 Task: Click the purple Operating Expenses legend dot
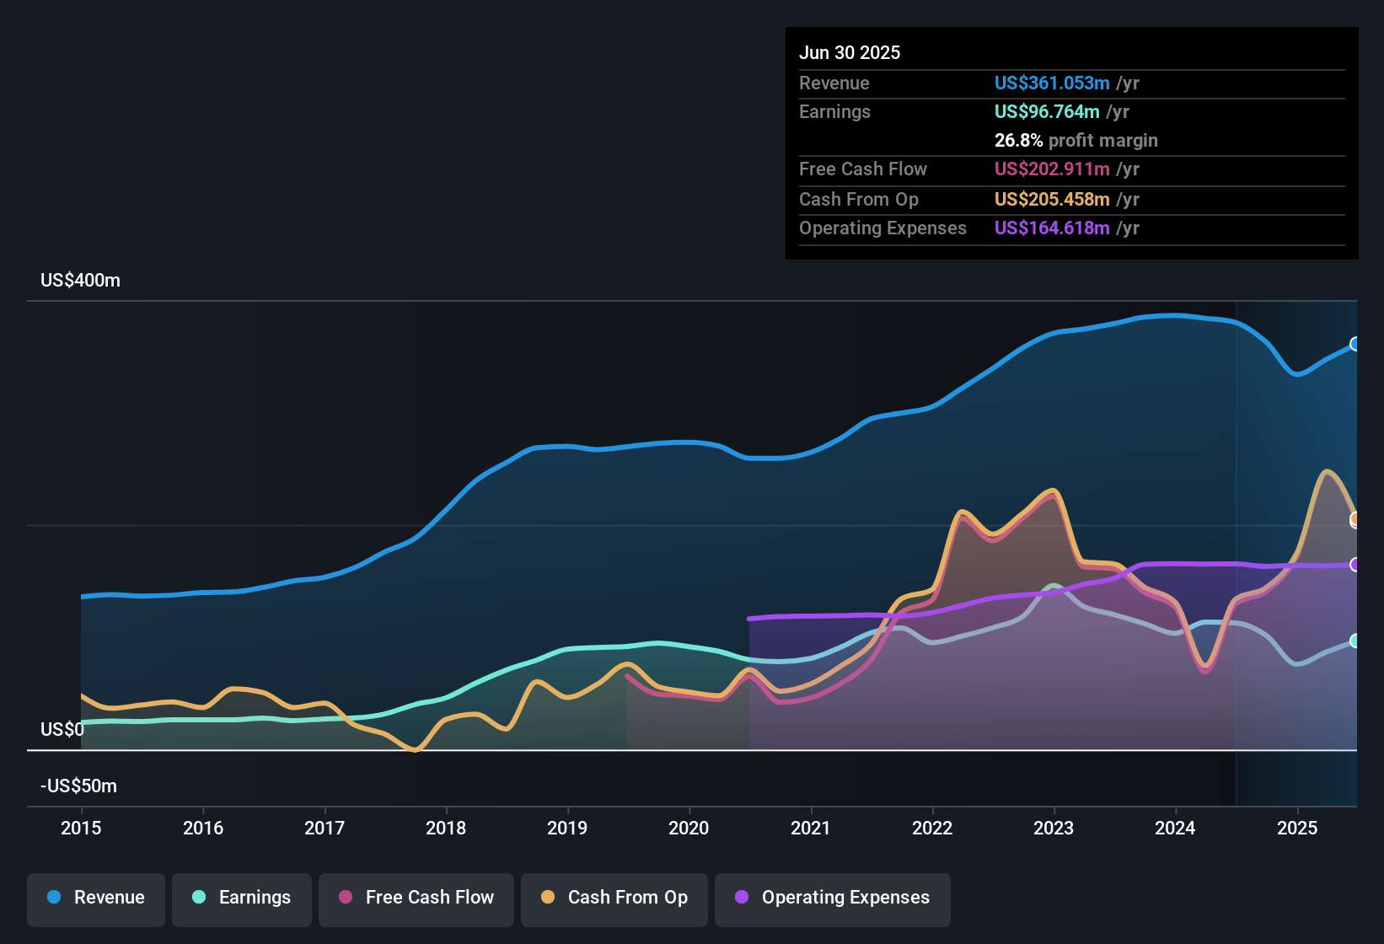(x=742, y=897)
